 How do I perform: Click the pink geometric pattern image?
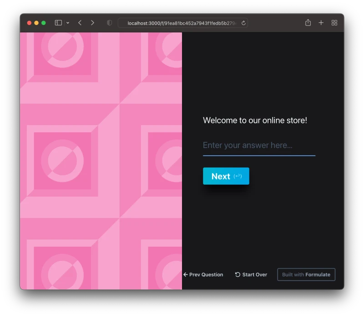101,161
